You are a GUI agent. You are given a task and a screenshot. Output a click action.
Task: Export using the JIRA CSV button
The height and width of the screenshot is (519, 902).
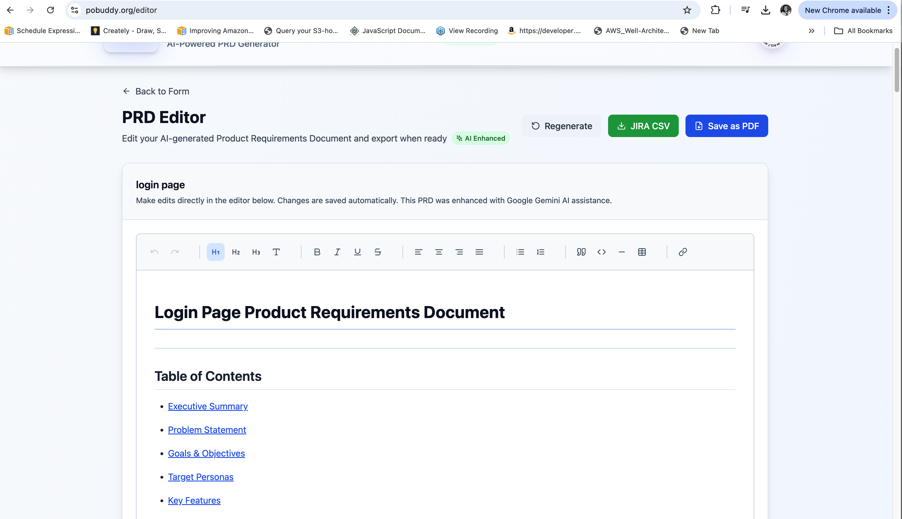click(x=643, y=126)
